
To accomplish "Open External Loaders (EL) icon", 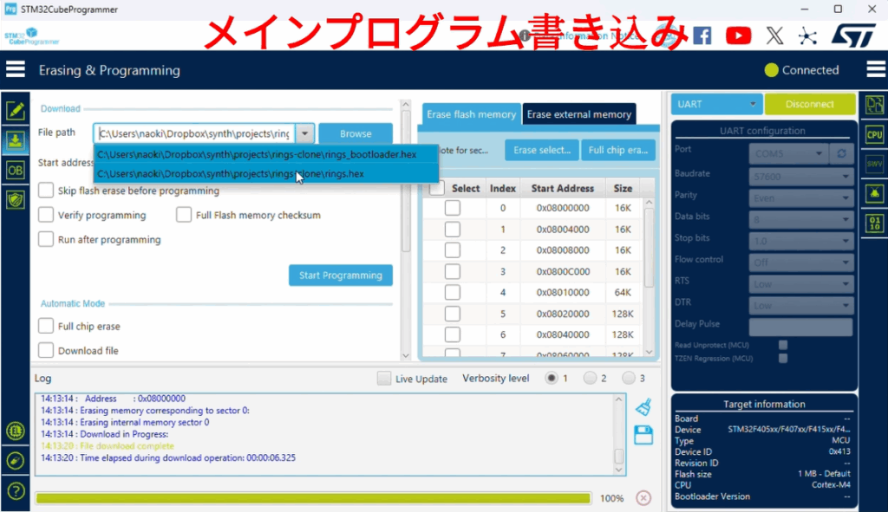I will pos(16,431).
